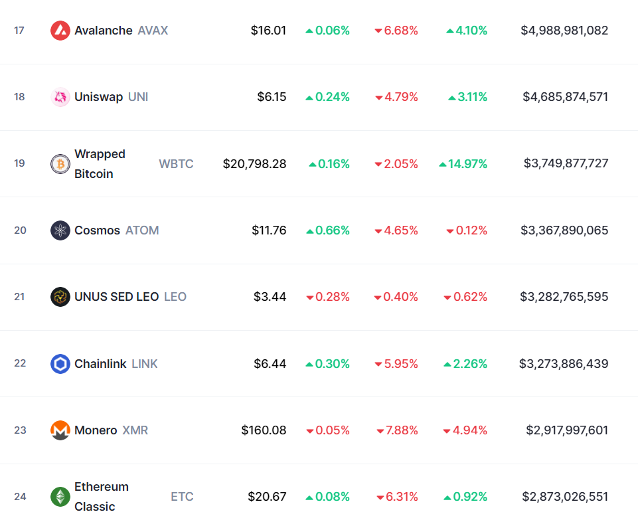638x528 pixels.
Task: Click the UNUS SED LEO logo icon
Action: coord(60,297)
